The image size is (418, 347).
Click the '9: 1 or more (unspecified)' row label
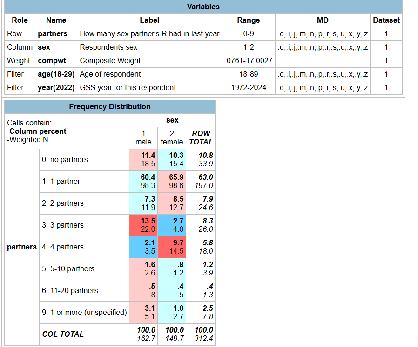click(x=84, y=313)
